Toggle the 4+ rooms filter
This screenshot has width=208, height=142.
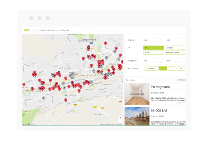click(x=181, y=69)
